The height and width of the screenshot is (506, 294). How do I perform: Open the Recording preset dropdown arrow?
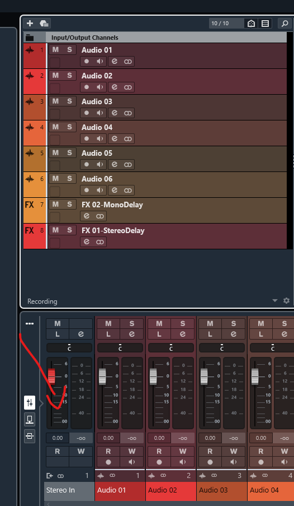274,300
